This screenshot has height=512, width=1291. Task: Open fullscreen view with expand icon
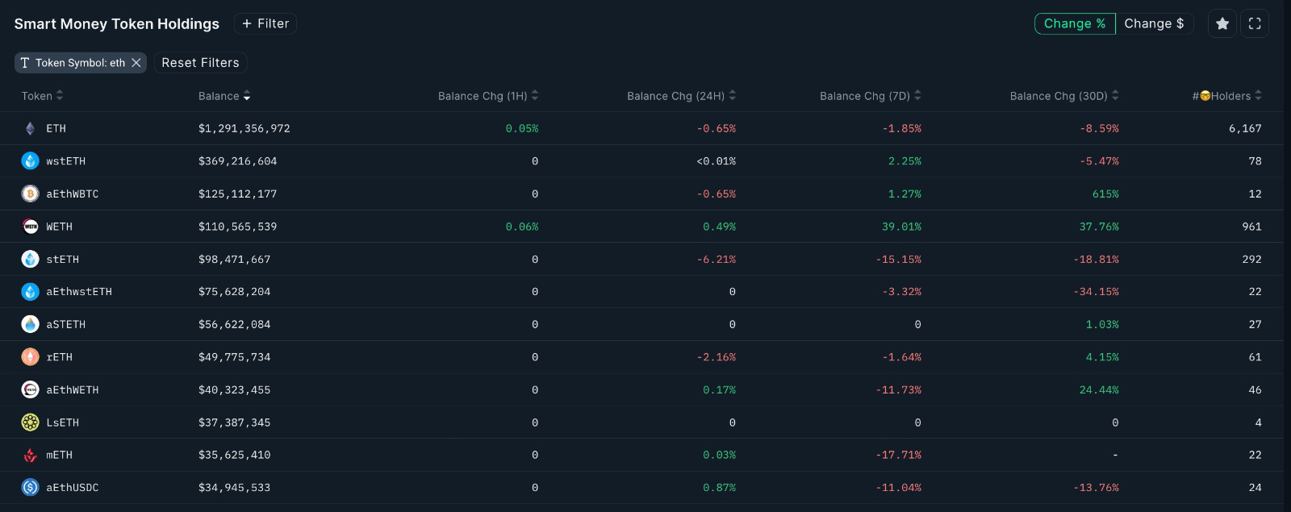pos(1255,24)
